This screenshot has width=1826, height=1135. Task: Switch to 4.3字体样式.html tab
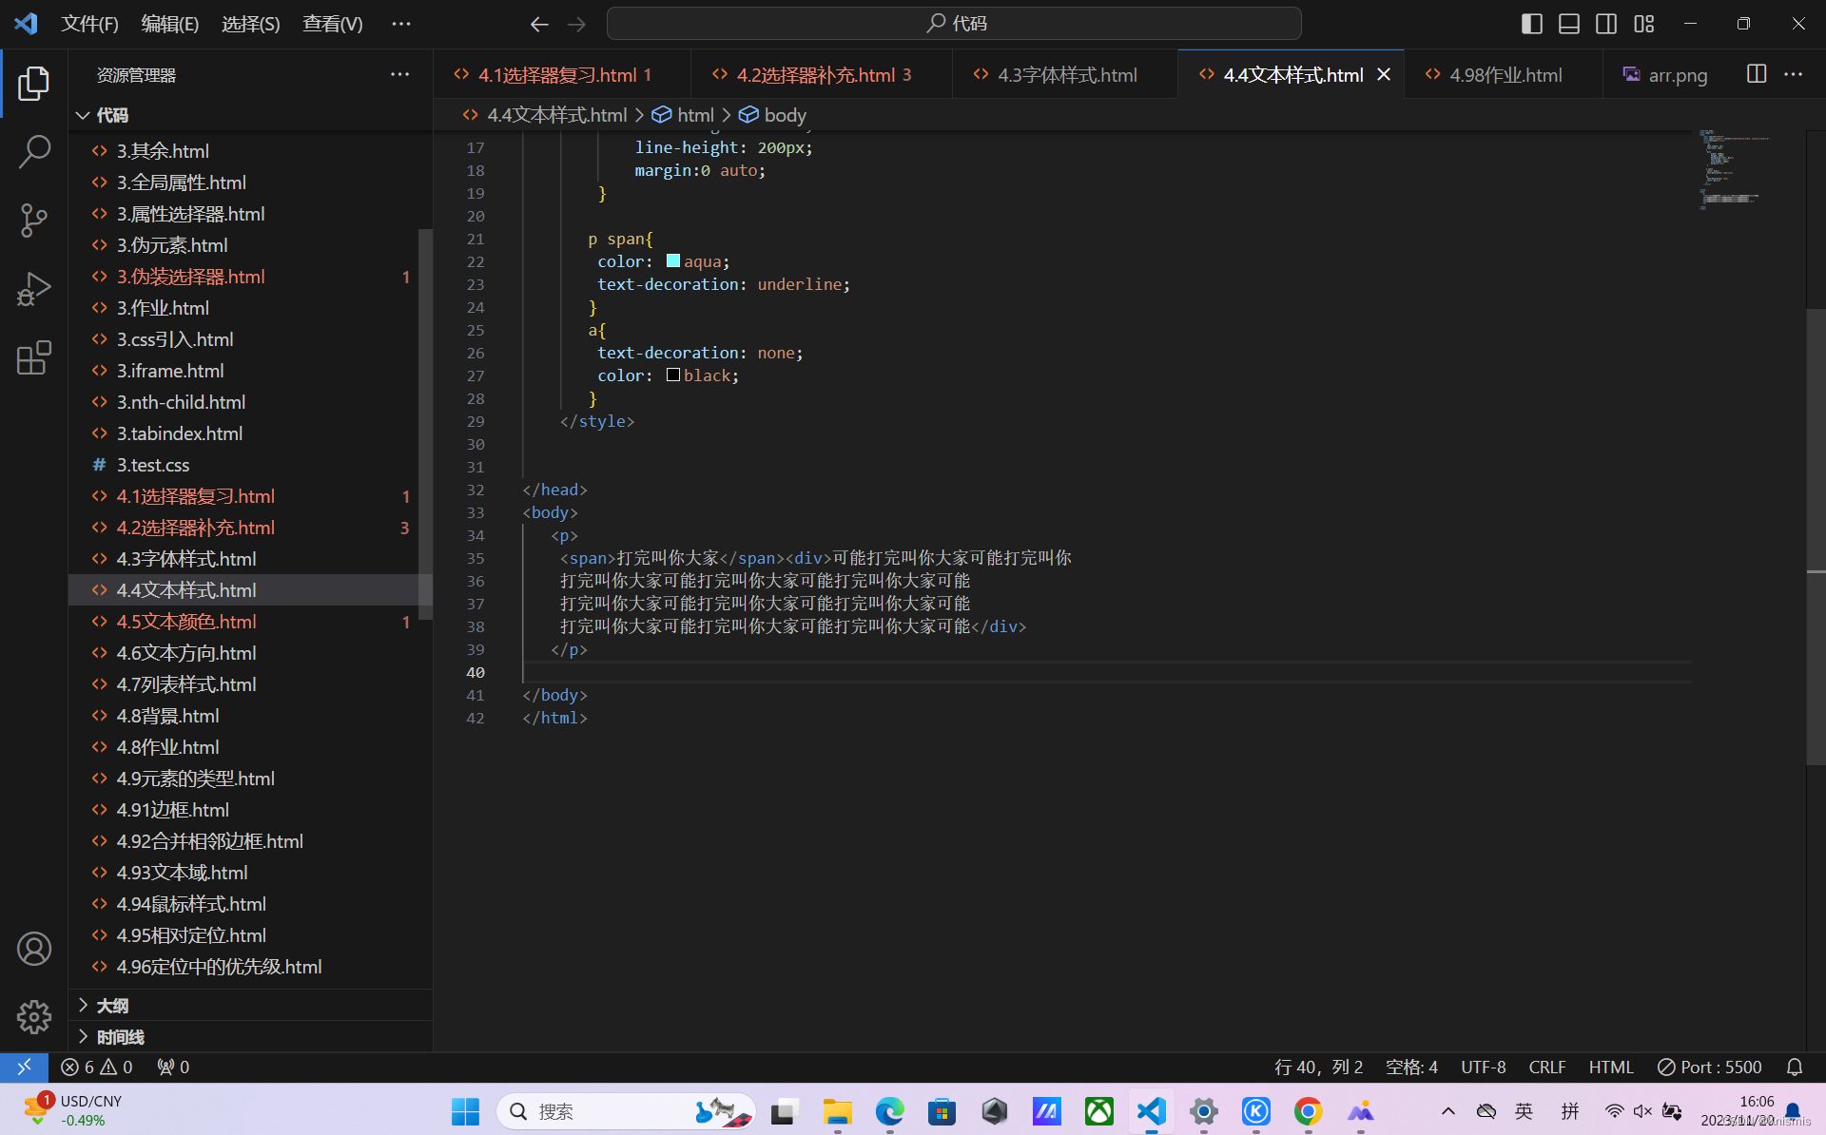tap(1066, 75)
